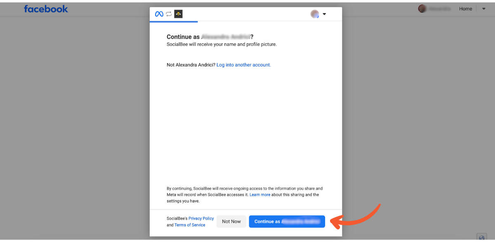Image resolution: width=495 pixels, height=242 pixels.
Task: Click the globe icon in bottom-right corner
Action: 481,237
